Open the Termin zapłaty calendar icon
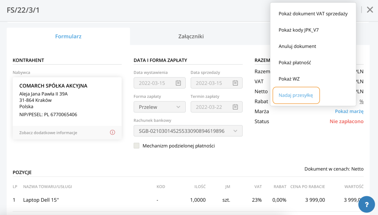 click(235, 107)
